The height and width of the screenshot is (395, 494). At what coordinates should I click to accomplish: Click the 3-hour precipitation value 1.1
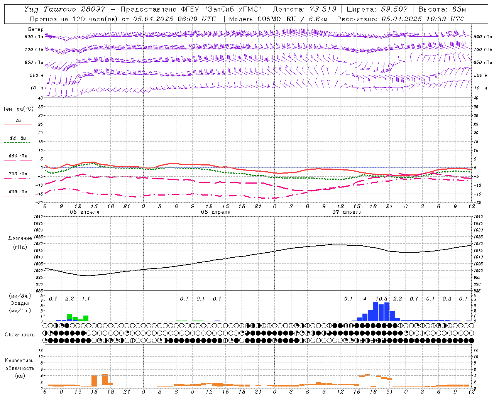pos(86,299)
